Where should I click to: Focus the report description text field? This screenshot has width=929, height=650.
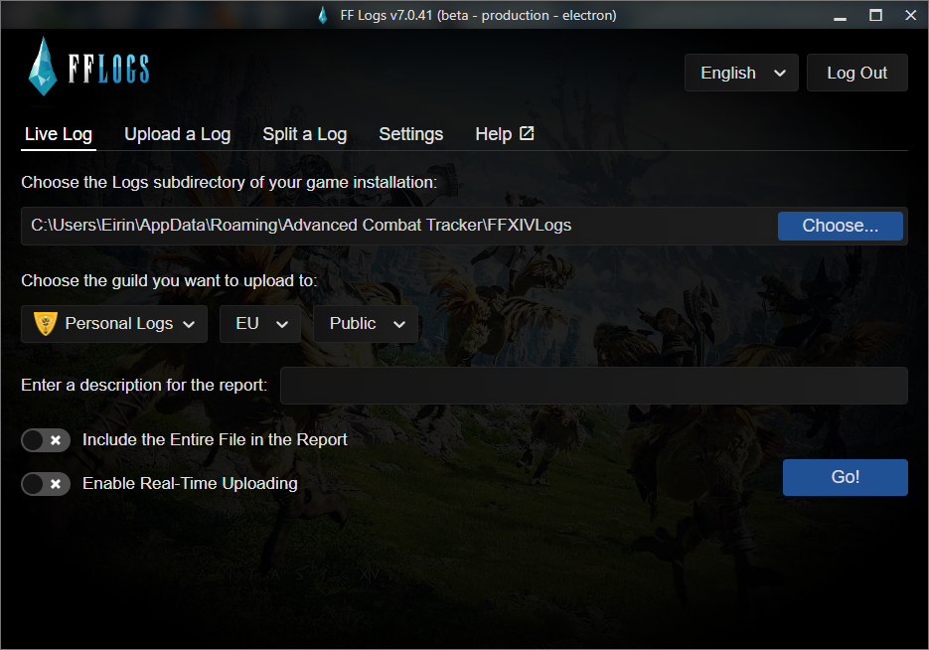593,386
